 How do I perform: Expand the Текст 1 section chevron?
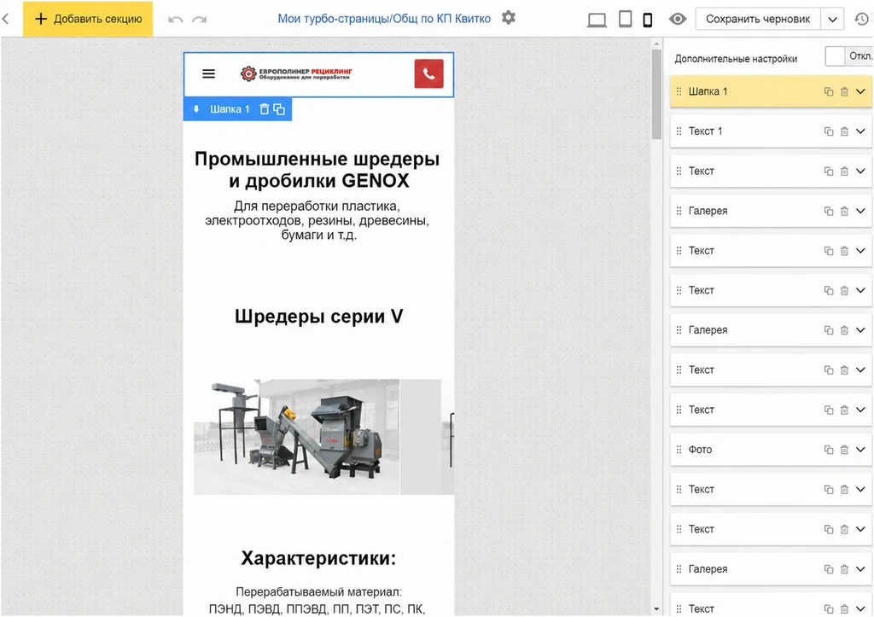pos(860,131)
